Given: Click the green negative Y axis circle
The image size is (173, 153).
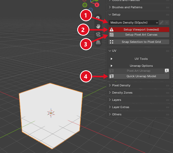Looking at the screenshot, I should tap(85, 5).
